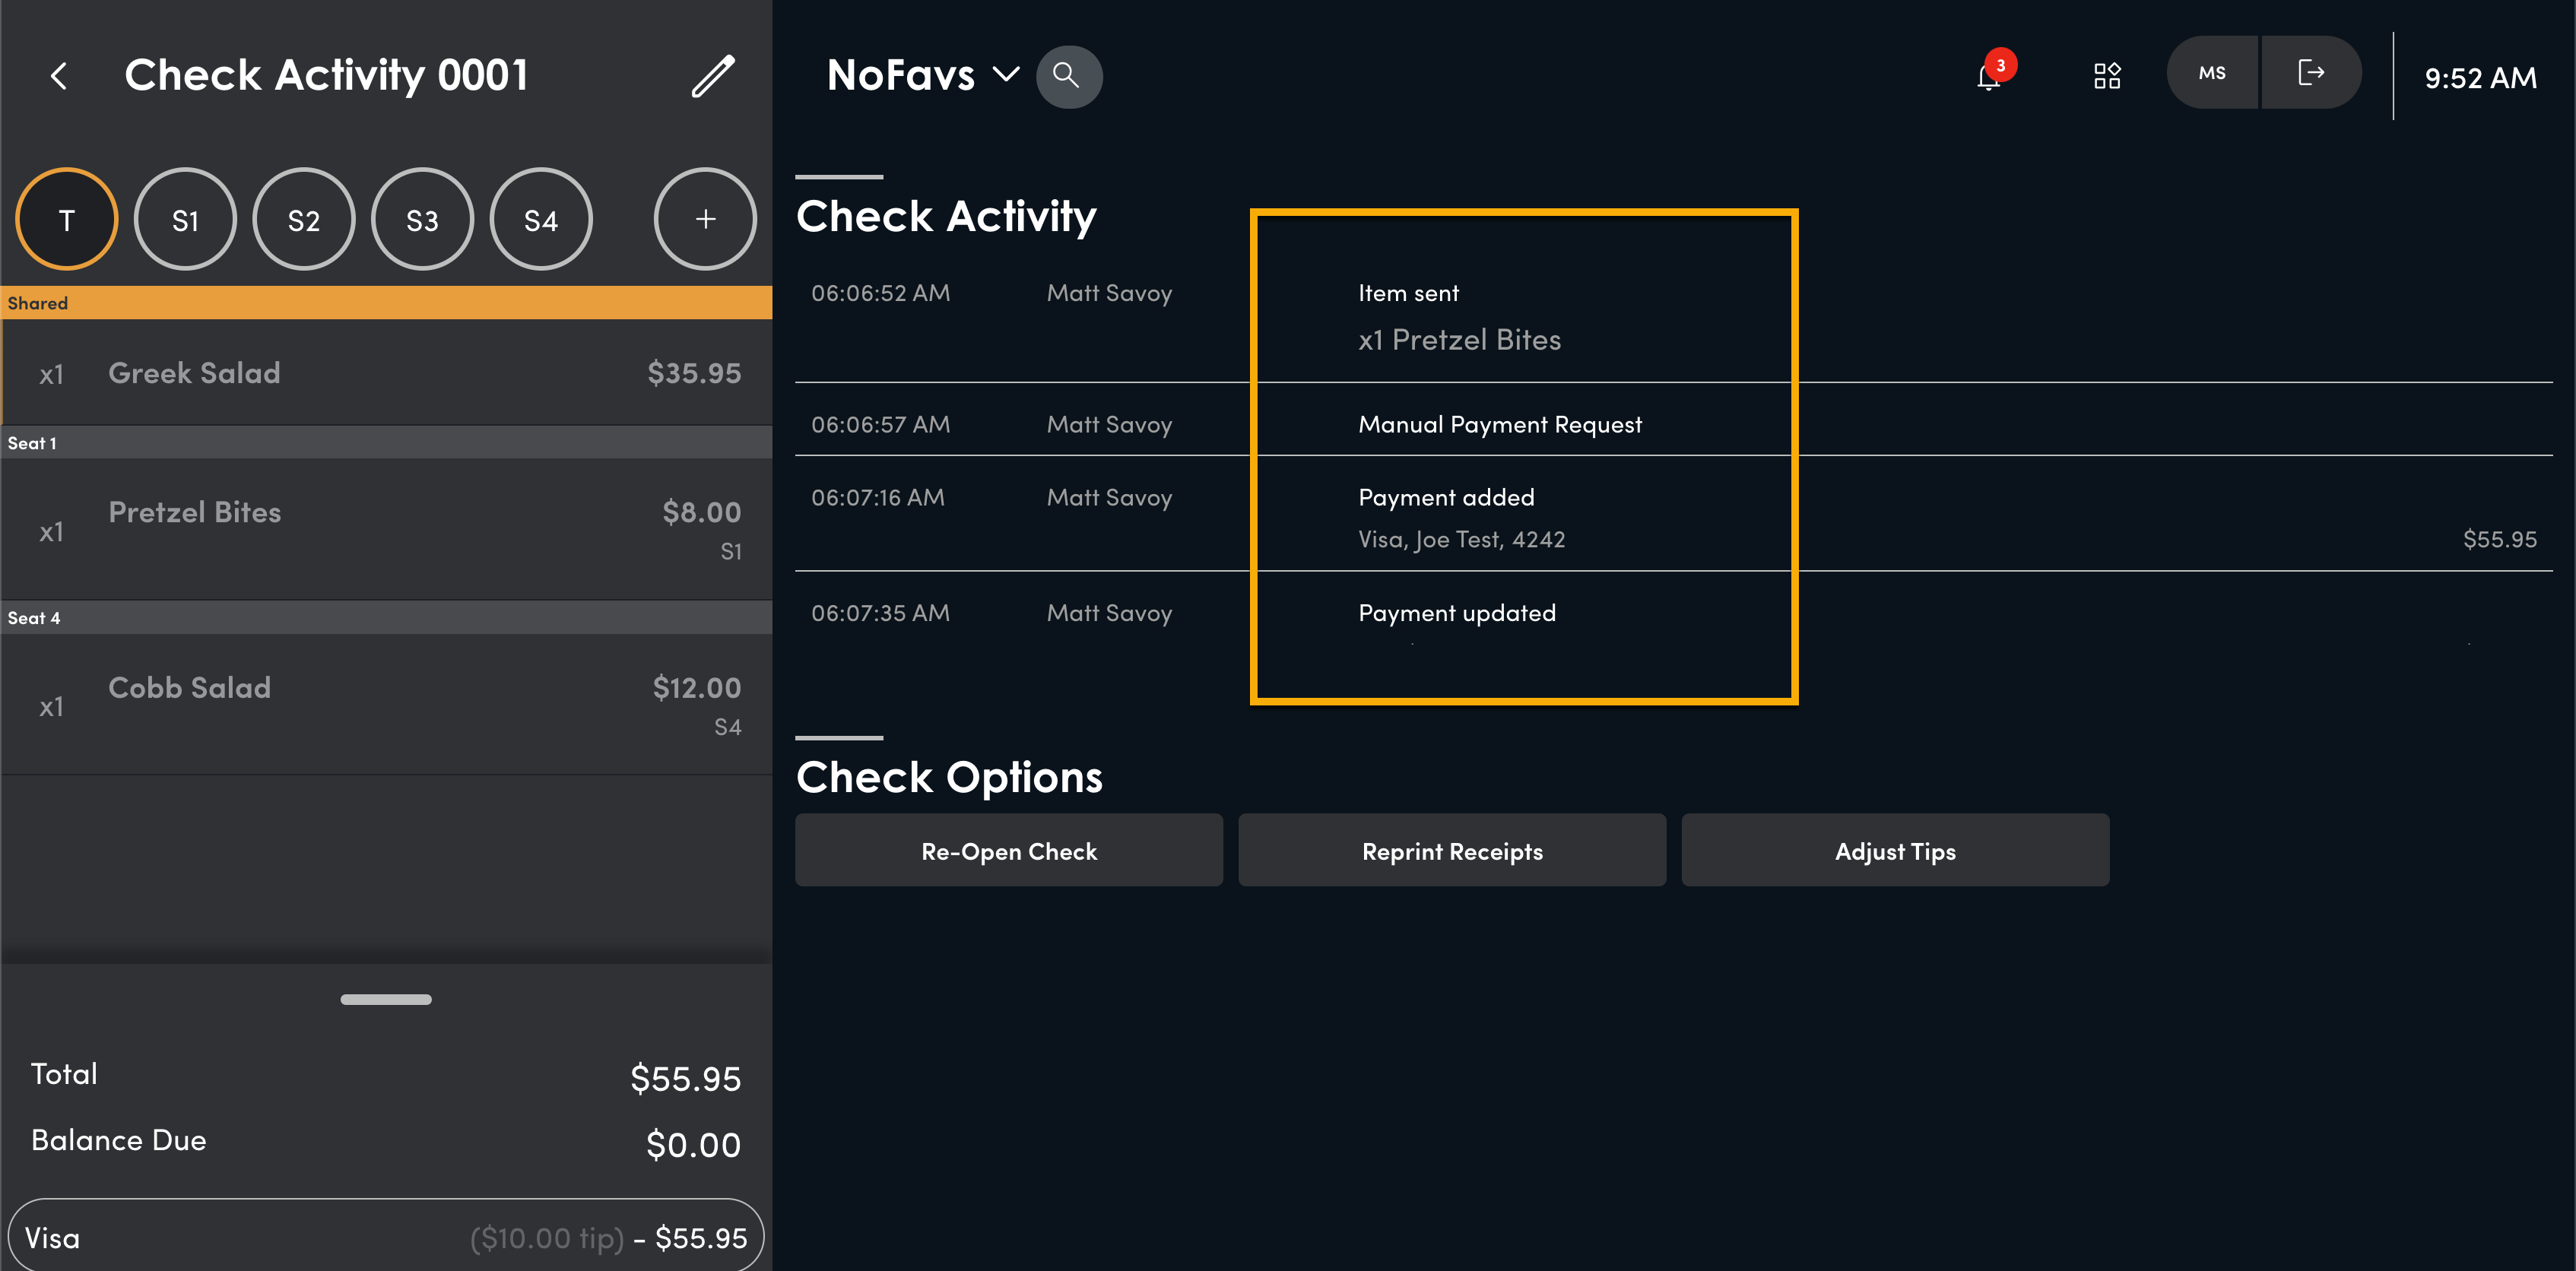Image resolution: width=2576 pixels, height=1271 pixels.
Task: Expand the Visa payment row
Action: coord(386,1236)
